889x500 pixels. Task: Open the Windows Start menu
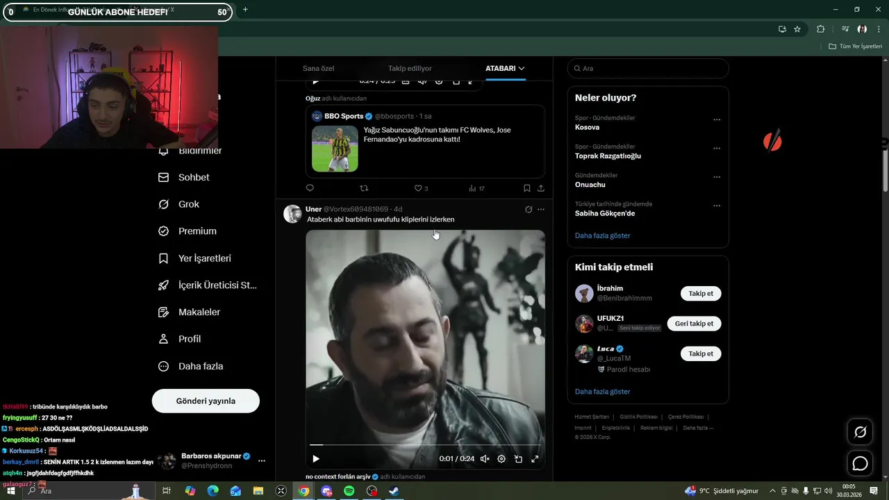pos(11,491)
